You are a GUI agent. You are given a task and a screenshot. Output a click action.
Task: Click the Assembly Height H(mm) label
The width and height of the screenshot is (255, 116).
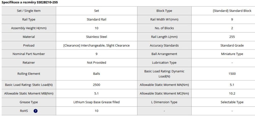point(29,28)
